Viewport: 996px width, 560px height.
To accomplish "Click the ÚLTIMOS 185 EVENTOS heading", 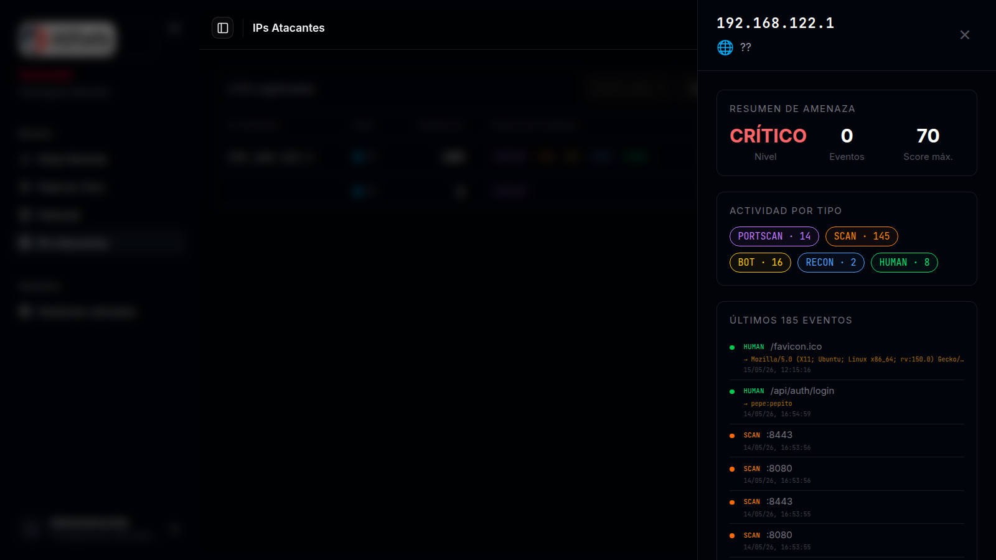I will (791, 320).
